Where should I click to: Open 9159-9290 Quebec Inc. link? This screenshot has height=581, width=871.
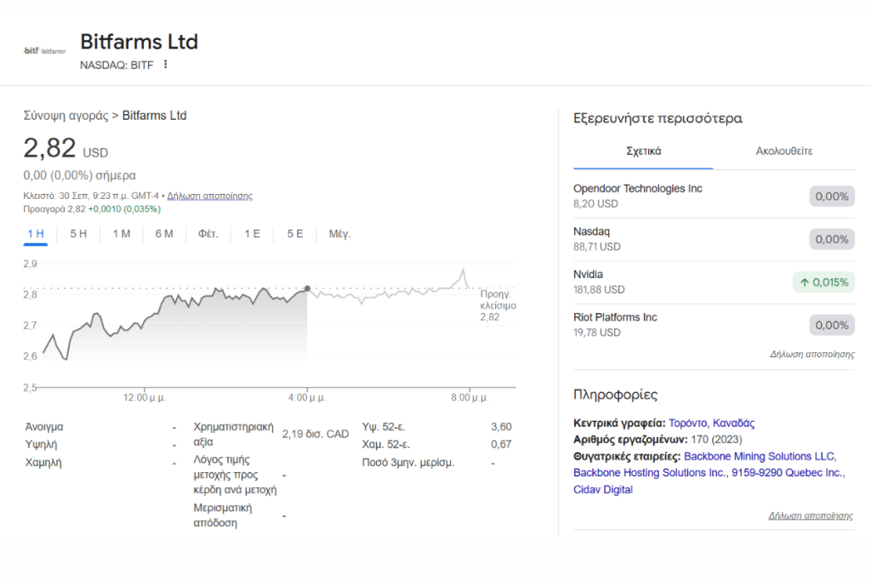[x=787, y=473]
